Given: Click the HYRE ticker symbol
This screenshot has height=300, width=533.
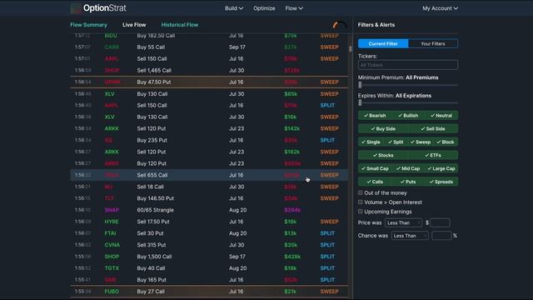Looking at the screenshot, I should [112, 222].
